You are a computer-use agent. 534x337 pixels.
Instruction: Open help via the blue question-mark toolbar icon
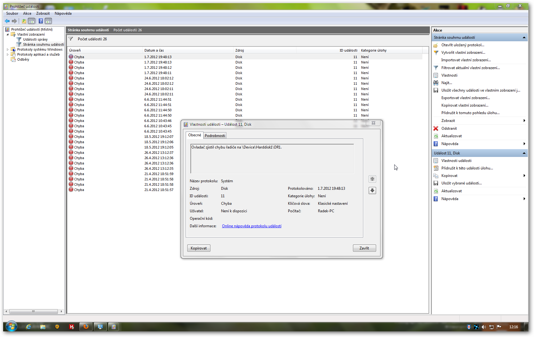(x=41, y=21)
